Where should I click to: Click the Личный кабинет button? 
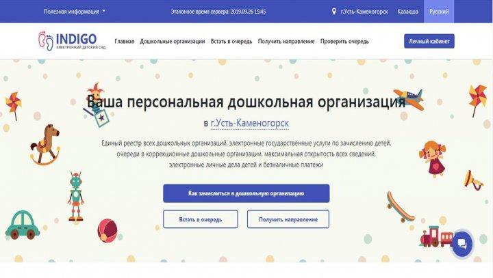tap(429, 41)
